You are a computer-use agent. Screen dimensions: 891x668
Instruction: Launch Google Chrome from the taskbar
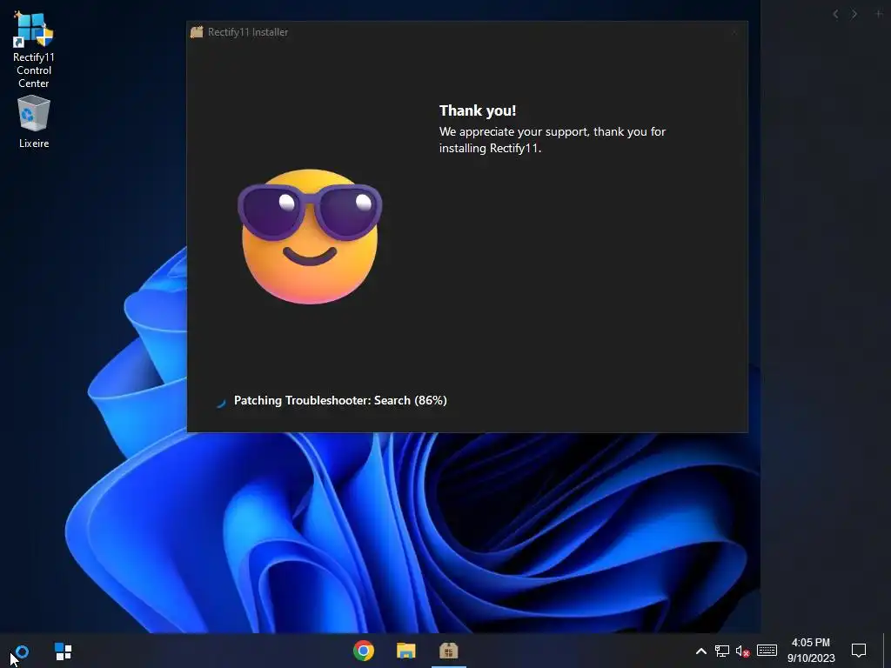point(364,651)
